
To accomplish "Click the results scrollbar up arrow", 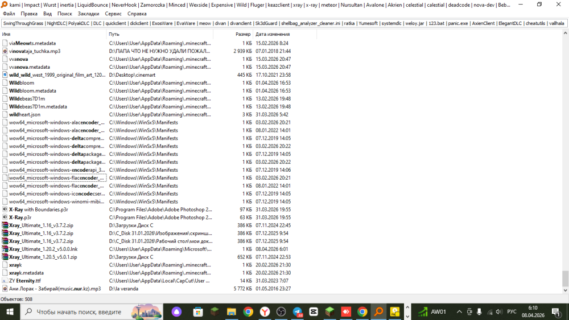I will point(565,33).
